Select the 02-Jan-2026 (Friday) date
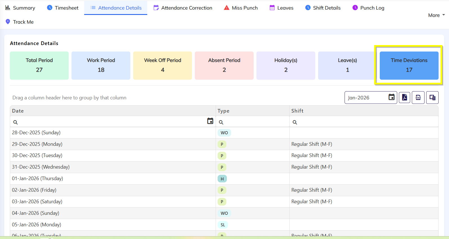The width and height of the screenshot is (449, 239). click(34, 190)
